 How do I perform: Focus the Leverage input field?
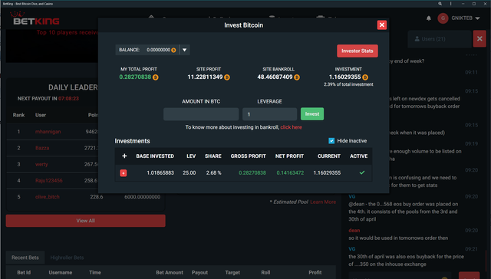click(269, 114)
